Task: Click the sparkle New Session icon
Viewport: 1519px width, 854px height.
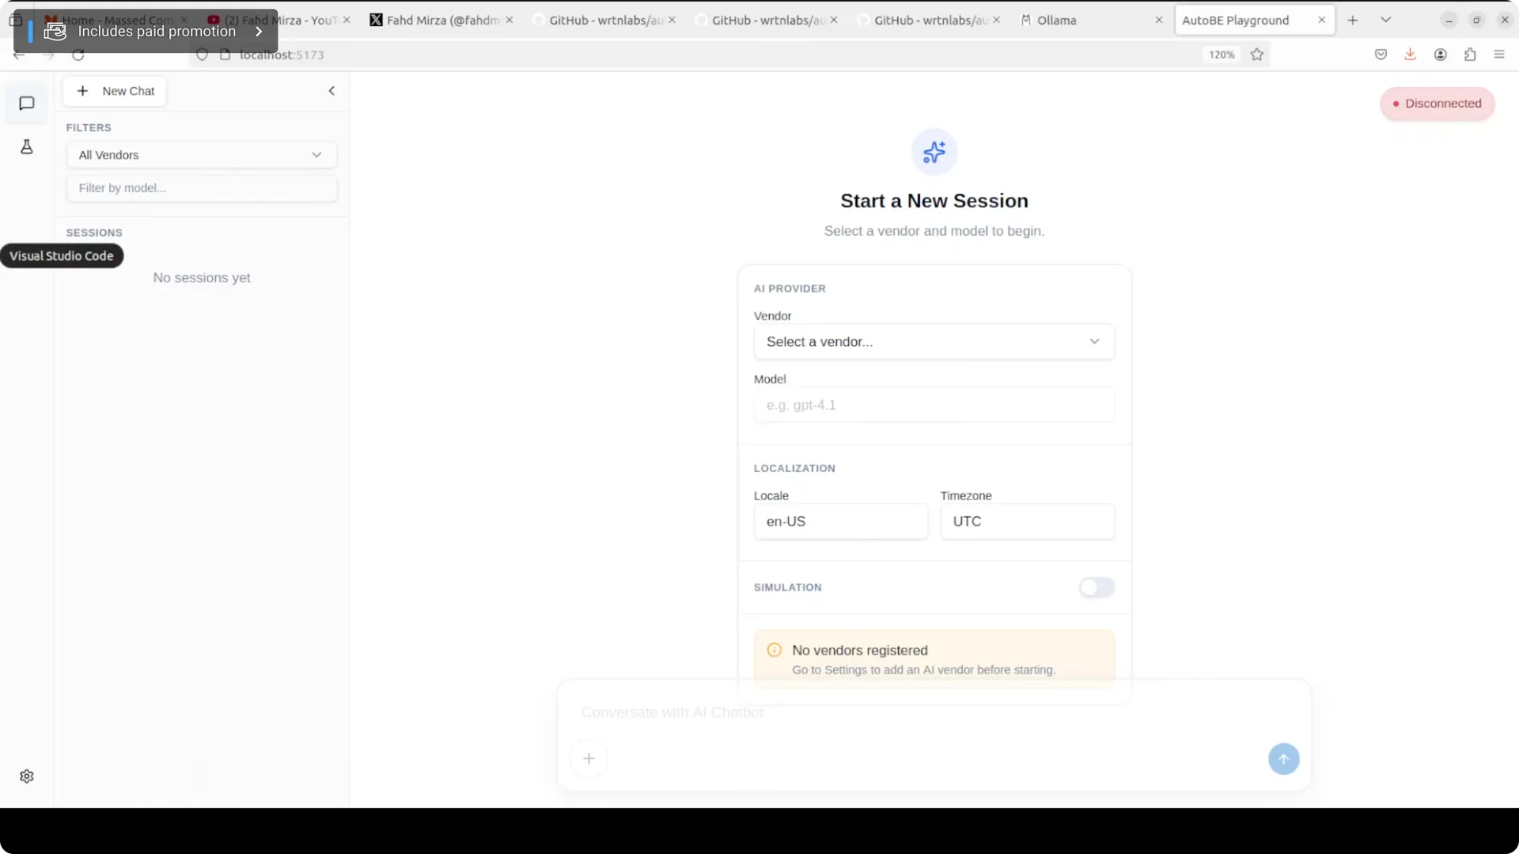Action: [934, 152]
